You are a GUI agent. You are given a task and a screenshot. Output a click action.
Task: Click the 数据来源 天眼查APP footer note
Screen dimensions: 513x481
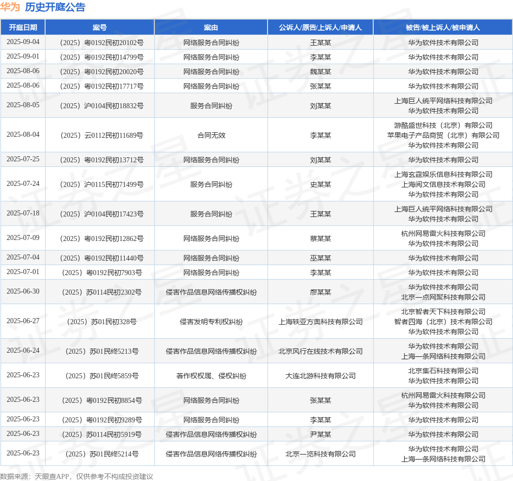pyautogui.click(x=77, y=476)
